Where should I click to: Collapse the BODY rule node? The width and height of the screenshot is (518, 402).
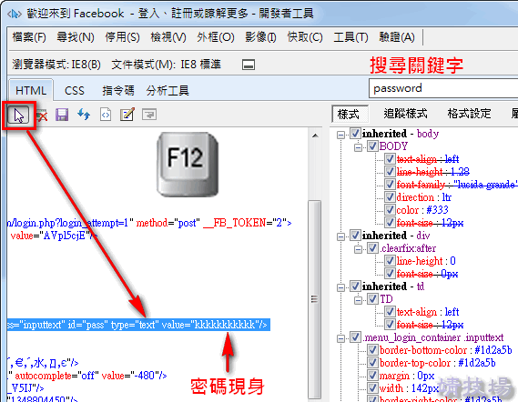pyautogui.click(x=358, y=147)
